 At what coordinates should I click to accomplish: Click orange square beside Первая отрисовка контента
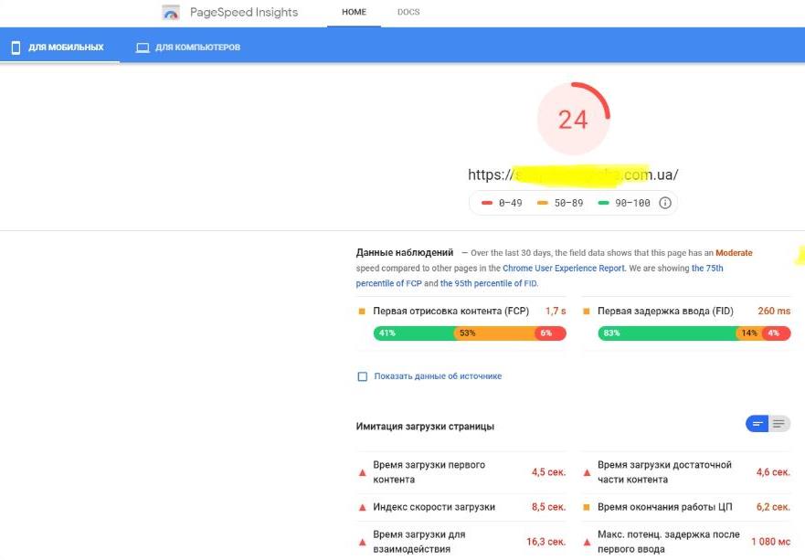click(362, 311)
